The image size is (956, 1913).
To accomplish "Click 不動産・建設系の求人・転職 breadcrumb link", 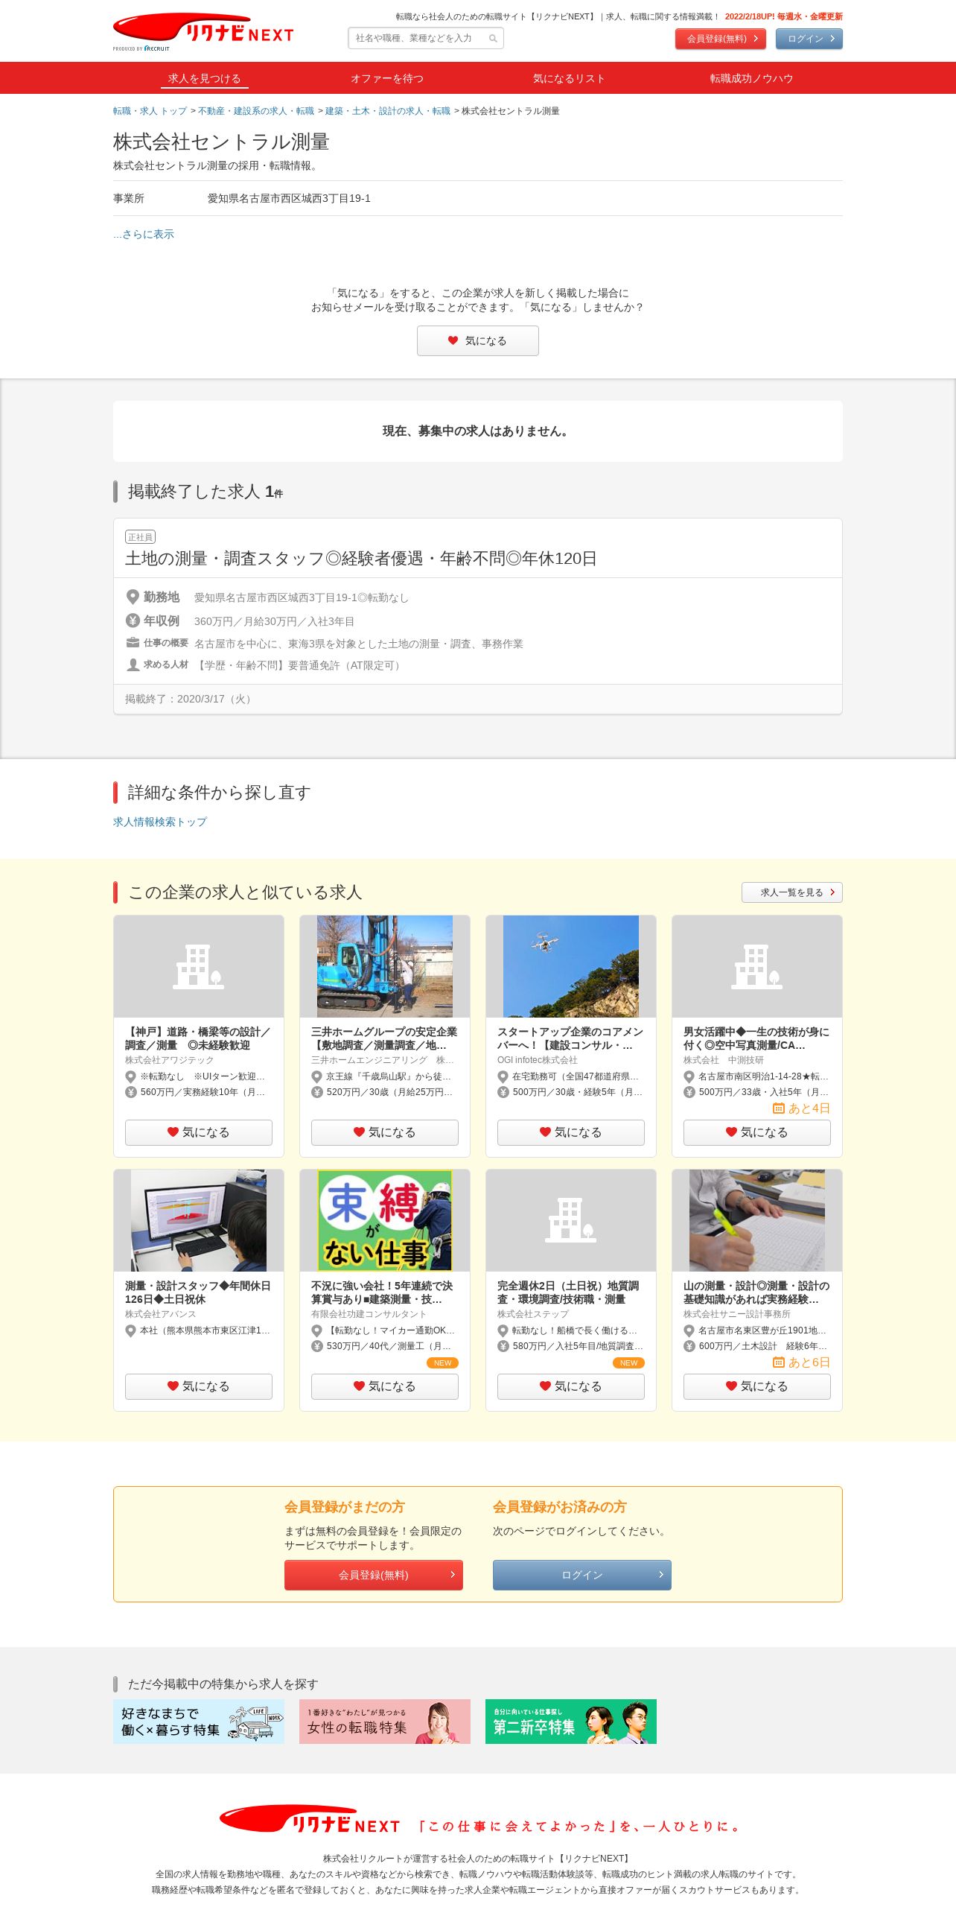I will 256,111.
